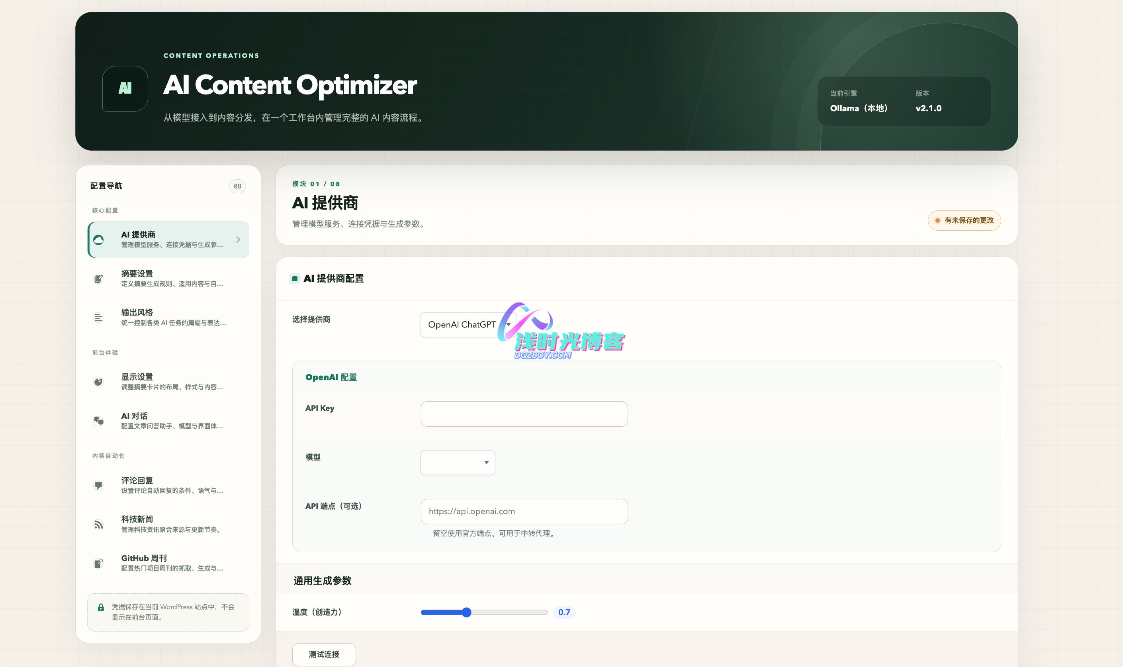Click the API Key input field

point(524,414)
